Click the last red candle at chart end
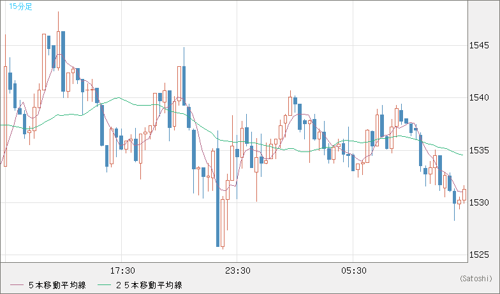 click(464, 195)
